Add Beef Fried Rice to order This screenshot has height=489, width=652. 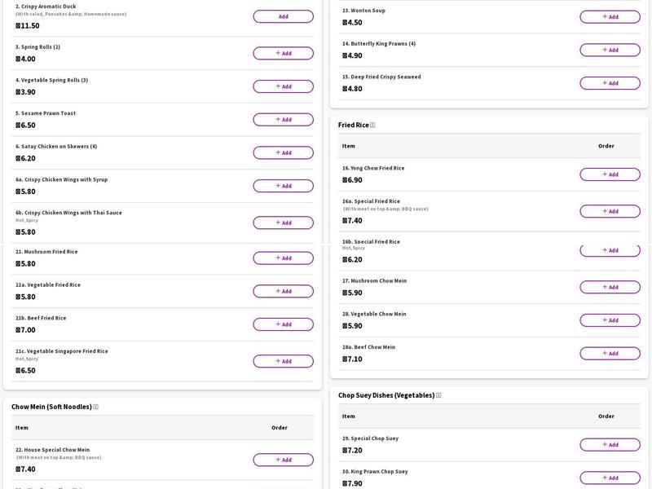click(x=283, y=324)
